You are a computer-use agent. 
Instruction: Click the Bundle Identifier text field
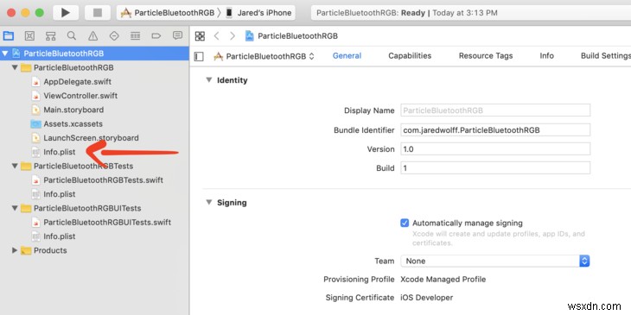[x=495, y=129]
